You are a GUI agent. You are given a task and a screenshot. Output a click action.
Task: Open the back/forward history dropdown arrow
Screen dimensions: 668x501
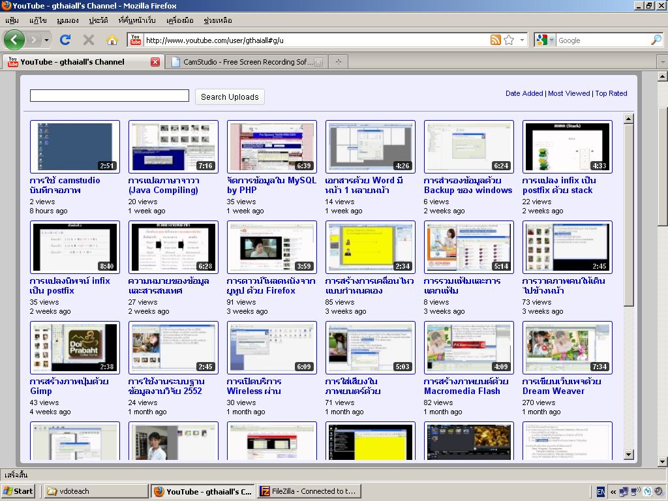46,40
